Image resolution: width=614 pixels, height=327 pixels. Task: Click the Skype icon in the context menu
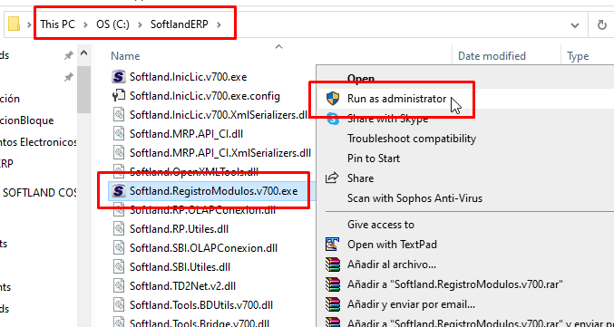[333, 119]
